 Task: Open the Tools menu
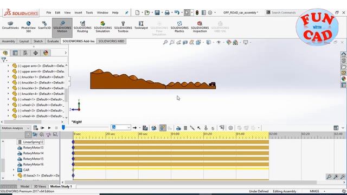click(x=89, y=12)
